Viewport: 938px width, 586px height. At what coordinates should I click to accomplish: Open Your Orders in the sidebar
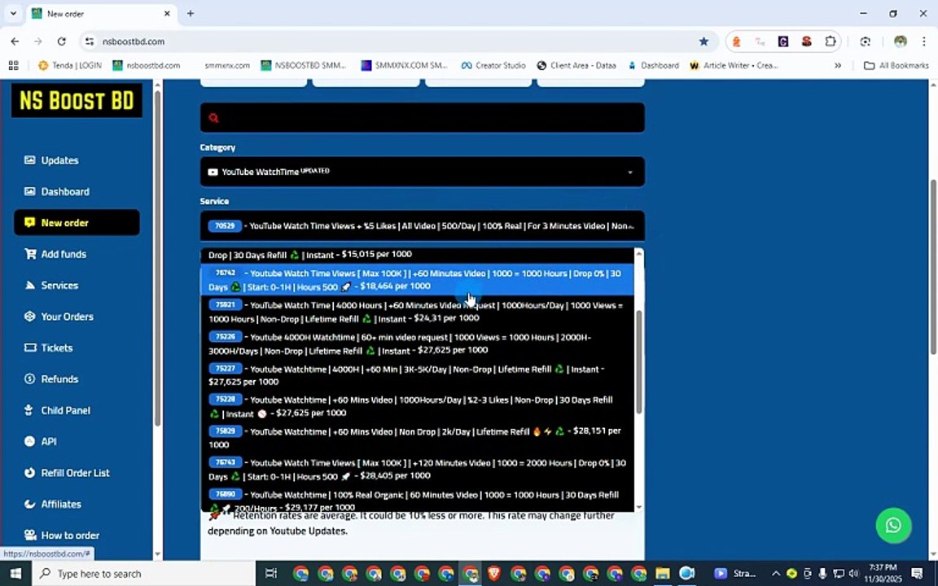[67, 317]
